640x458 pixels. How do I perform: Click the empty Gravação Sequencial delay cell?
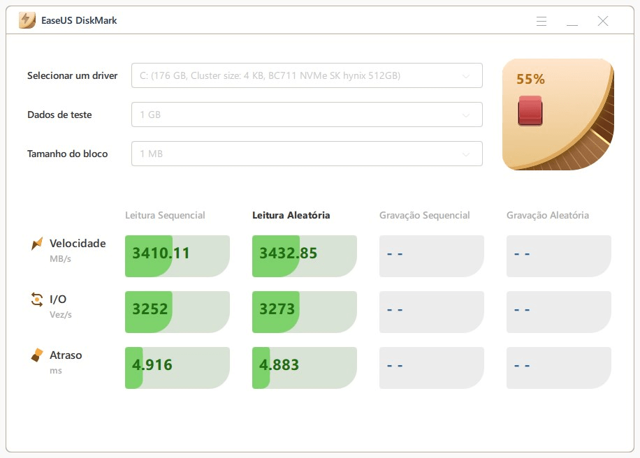432,368
